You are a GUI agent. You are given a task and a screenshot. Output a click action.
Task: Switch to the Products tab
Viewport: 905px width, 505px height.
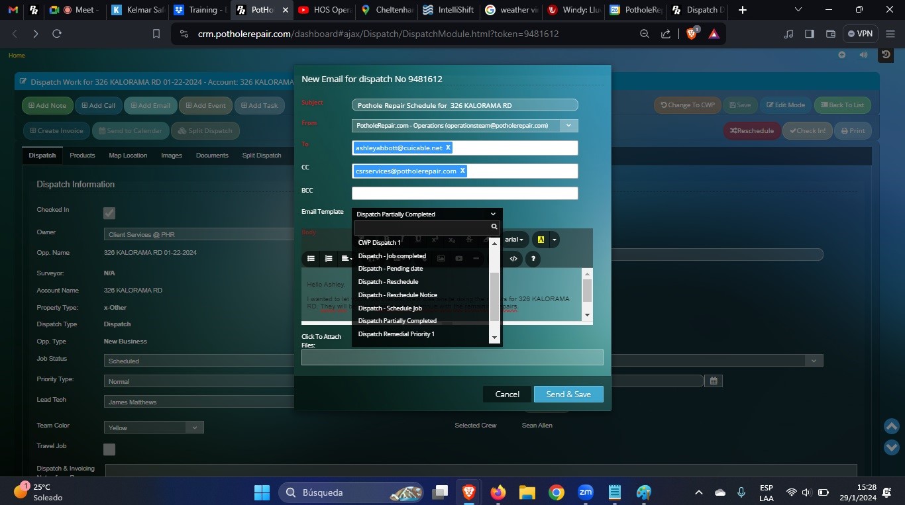(x=82, y=155)
